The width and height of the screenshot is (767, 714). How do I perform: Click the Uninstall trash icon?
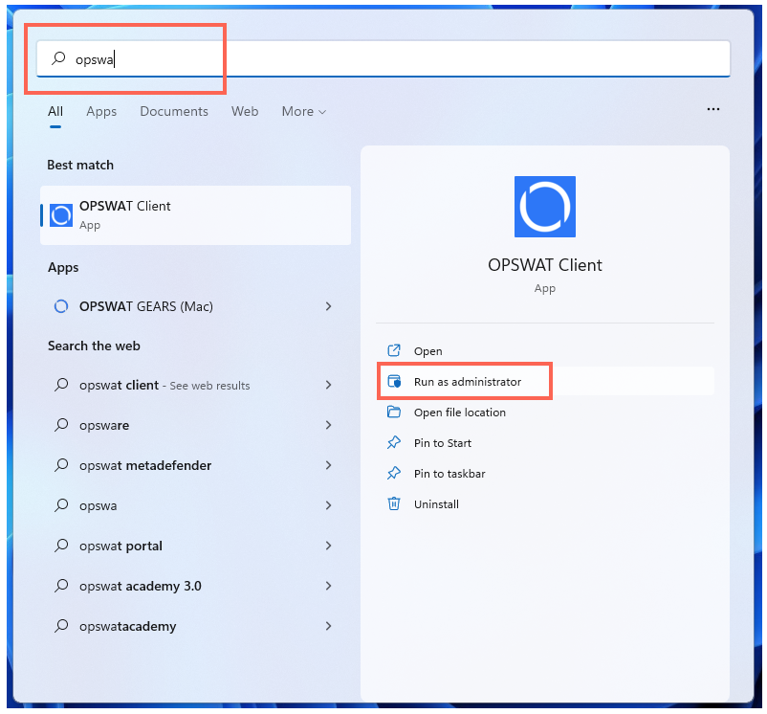(394, 503)
